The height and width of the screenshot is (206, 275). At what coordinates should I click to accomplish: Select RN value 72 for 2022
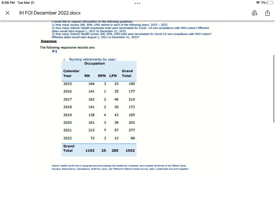click(x=92, y=138)
